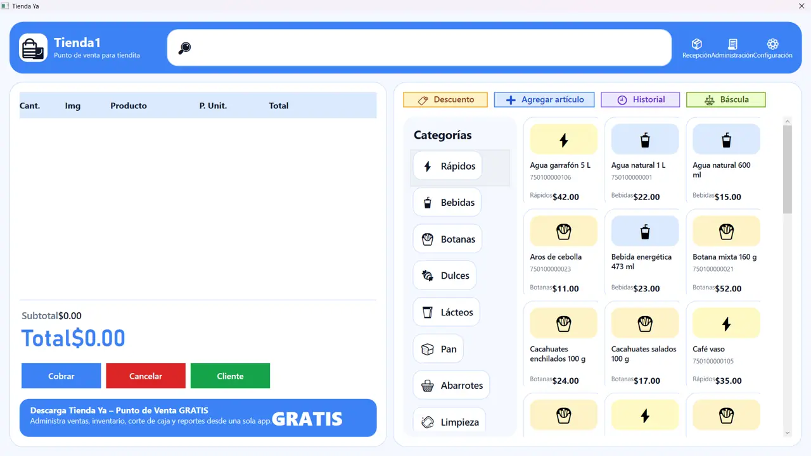This screenshot has width=811, height=456.
Task: Click barcode 750100000023 under Aros de cebolla
Action: (x=551, y=269)
